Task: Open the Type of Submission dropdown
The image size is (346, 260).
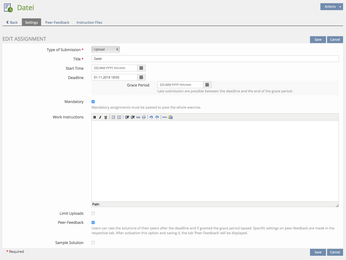Action: pos(106,49)
